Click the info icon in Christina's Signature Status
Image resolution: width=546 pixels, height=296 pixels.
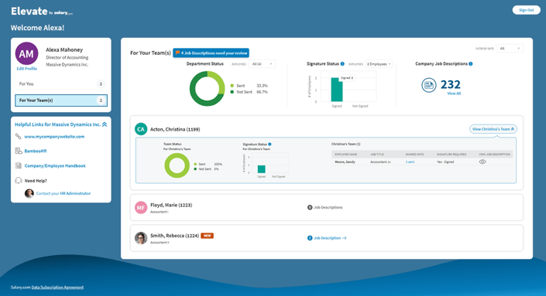pyautogui.click(x=270, y=145)
